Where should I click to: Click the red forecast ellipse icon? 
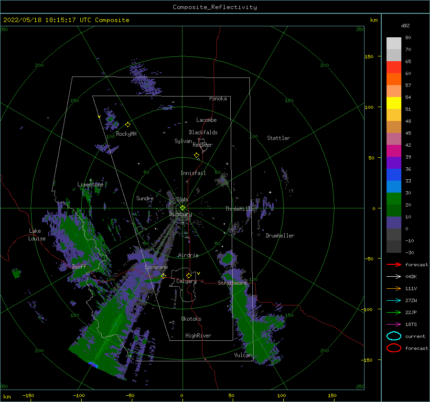(x=394, y=348)
